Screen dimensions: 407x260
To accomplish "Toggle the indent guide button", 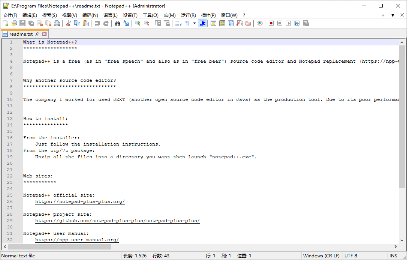I will point(202,23).
